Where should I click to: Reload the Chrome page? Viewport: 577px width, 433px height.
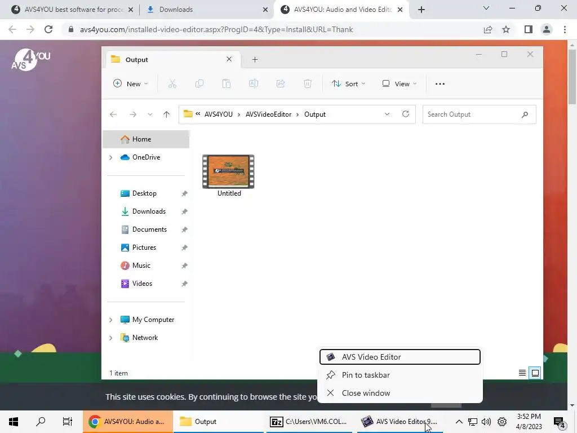pyautogui.click(x=48, y=29)
